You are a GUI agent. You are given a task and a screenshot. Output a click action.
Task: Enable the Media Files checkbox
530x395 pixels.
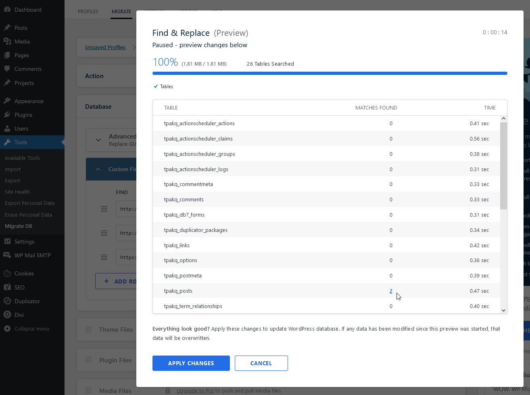click(88, 391)
